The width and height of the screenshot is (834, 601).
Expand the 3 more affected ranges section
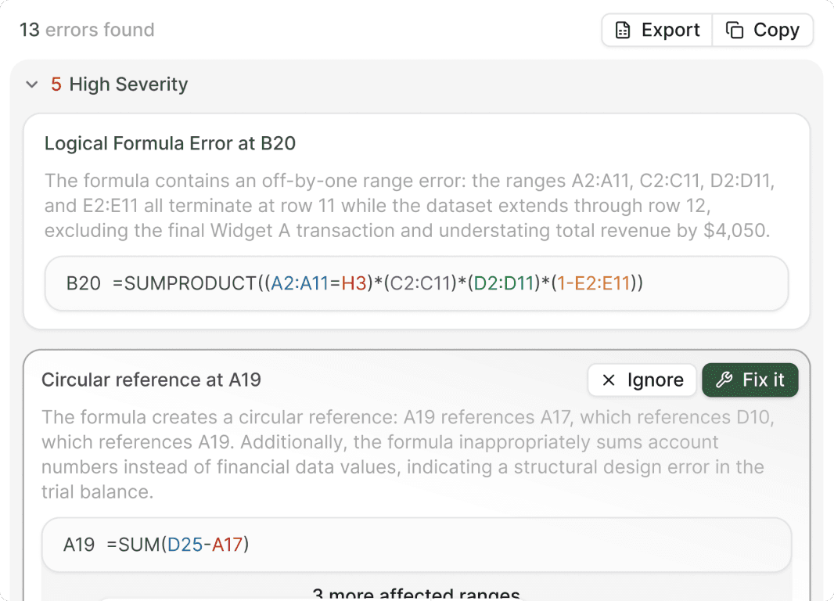(417, 593)
